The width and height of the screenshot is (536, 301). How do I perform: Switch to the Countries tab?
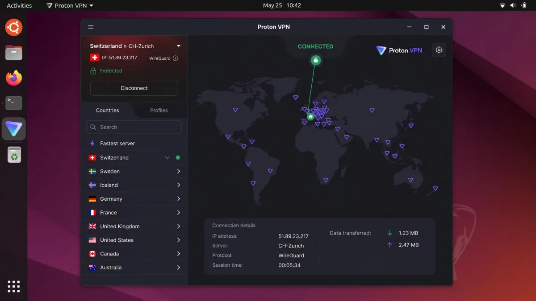click(108, 110)
